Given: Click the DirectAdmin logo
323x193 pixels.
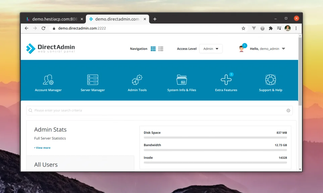Looking at the screenshot, I should click(50, 49).
